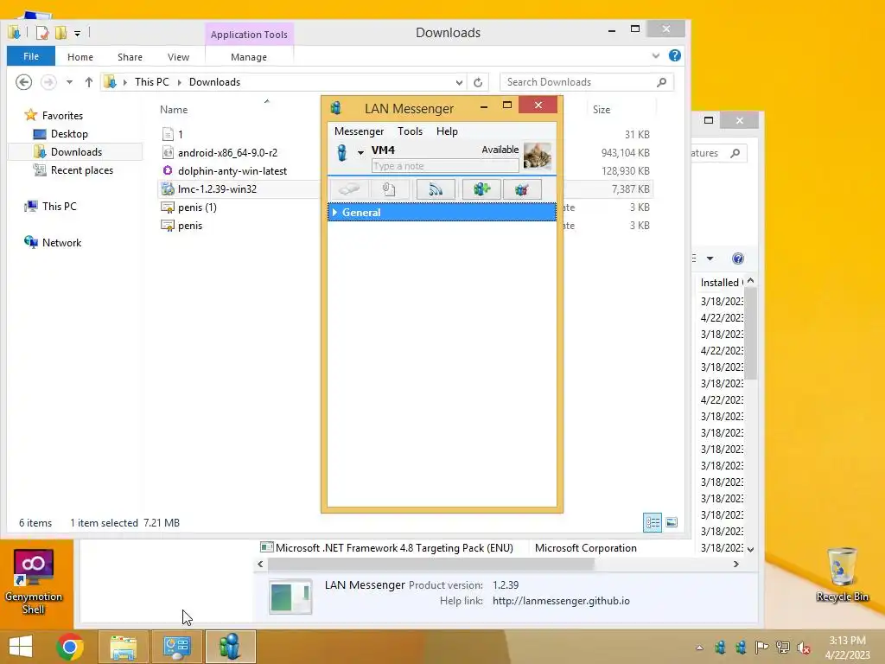Sort files by the Name column header
The height and width of the screenshot is (664, 885).
coord(174,110)
